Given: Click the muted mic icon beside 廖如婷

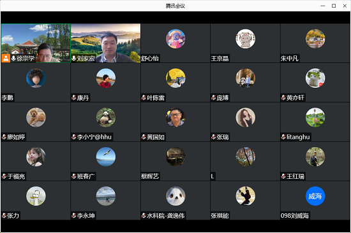Looking at the screenshot, I should [4, 137].
